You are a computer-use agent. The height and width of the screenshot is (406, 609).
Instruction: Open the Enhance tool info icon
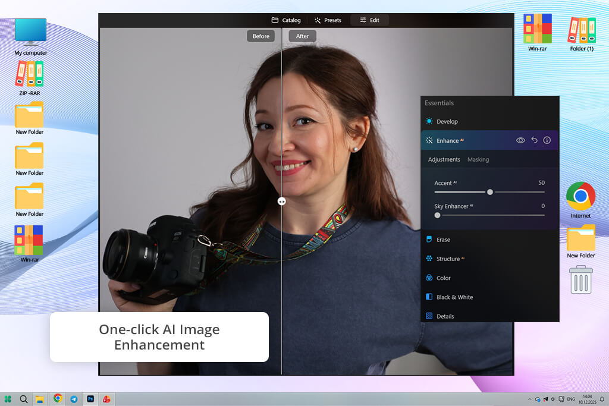click(x=547, y=140)
